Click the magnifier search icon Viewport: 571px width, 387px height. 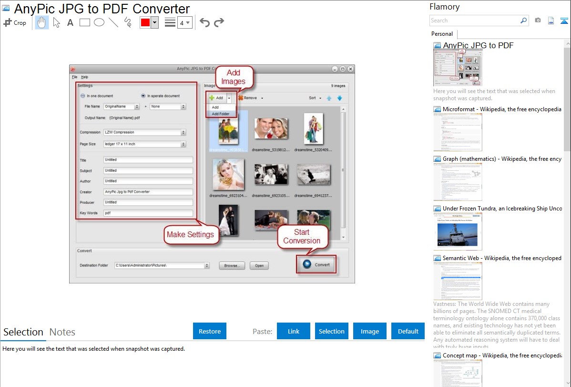pos(523,21)
